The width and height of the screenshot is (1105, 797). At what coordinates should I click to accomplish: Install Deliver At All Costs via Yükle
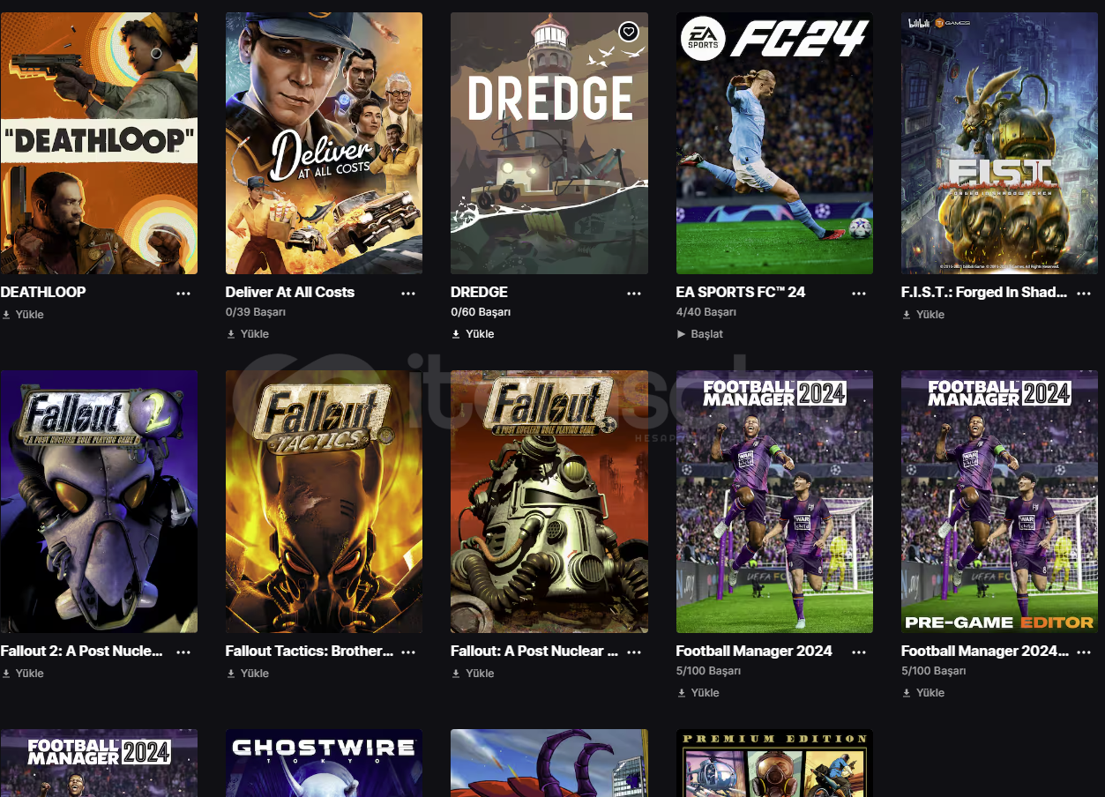click(x=248, y=334)
